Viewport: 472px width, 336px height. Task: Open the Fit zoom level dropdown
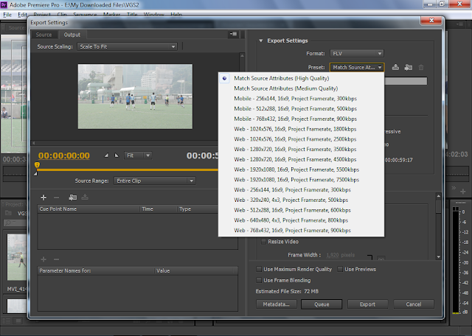tap(138, 155)
